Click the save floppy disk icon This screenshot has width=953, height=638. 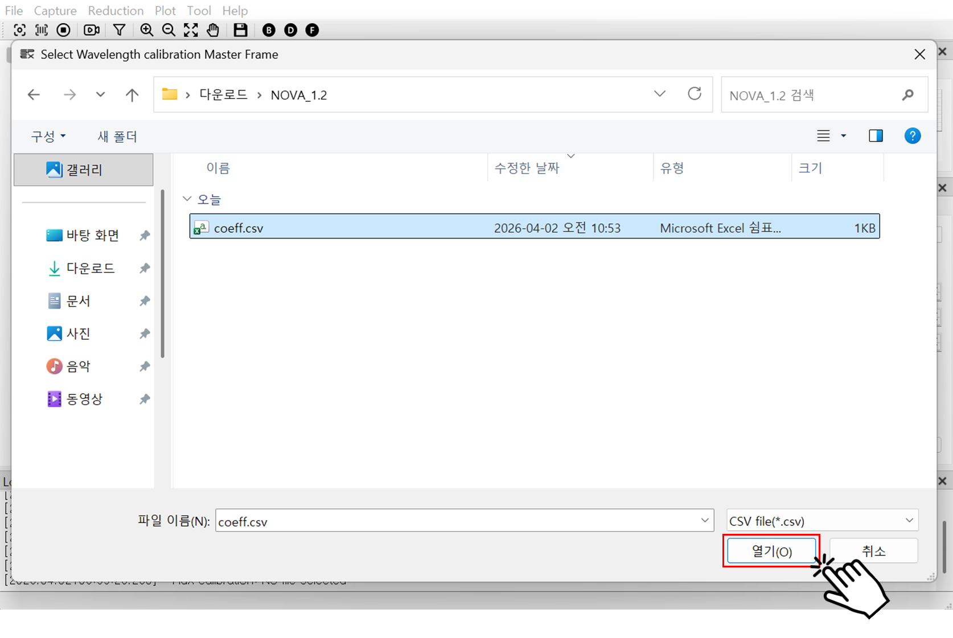click(240, 30)
